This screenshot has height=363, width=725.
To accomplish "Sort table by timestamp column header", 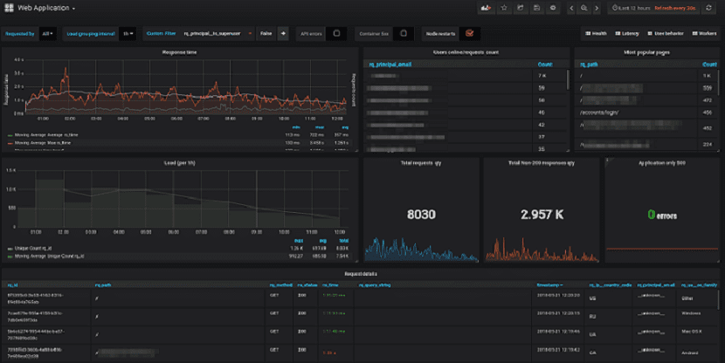I will [x=549, y=284].
